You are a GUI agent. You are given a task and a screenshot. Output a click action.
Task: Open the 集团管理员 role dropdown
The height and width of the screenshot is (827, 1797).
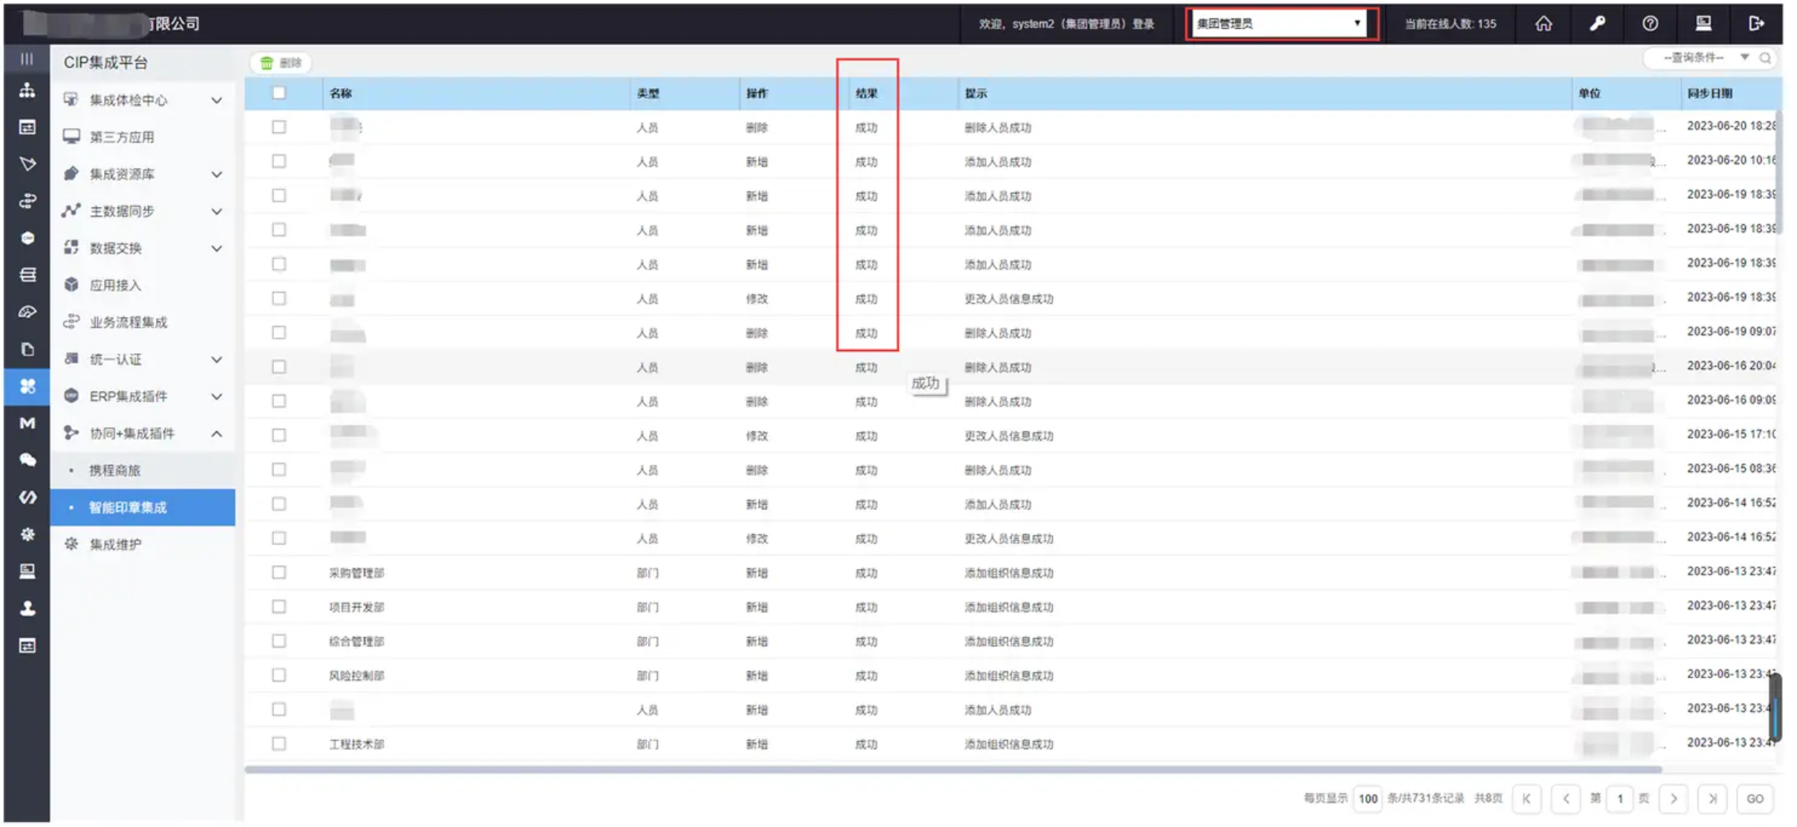coord(1279,24)
